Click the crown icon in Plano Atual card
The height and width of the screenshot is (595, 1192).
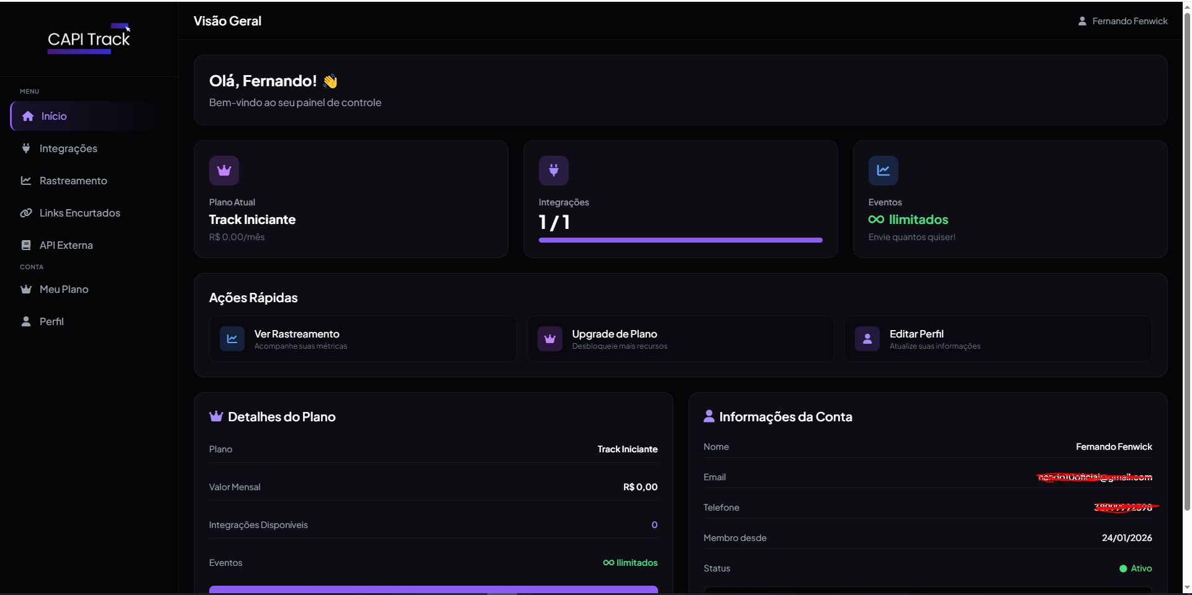(x=224, y=171)
